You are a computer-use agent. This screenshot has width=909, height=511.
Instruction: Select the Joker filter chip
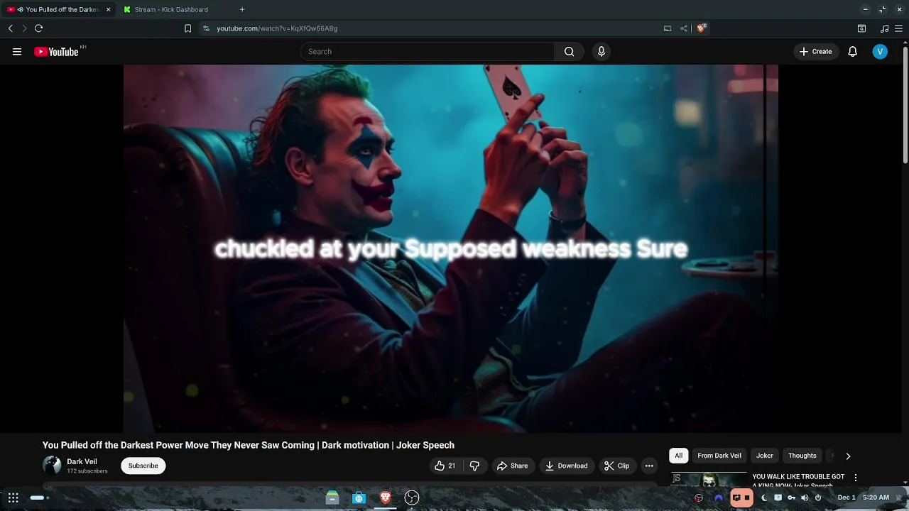pos(765,456)
